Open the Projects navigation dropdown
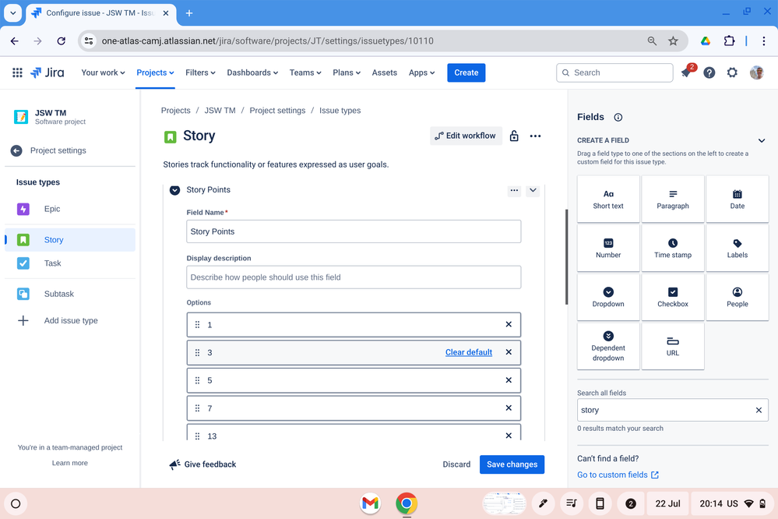This screenshot has width=778, height=519. (155, 72)
